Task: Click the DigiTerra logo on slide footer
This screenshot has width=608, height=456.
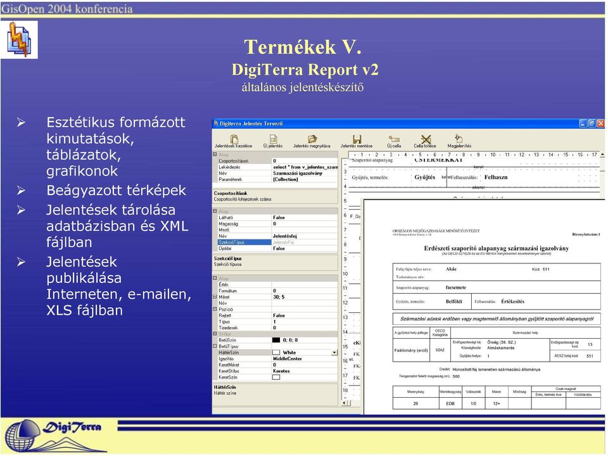Action: pyautogui.click(x=54, y=436)
